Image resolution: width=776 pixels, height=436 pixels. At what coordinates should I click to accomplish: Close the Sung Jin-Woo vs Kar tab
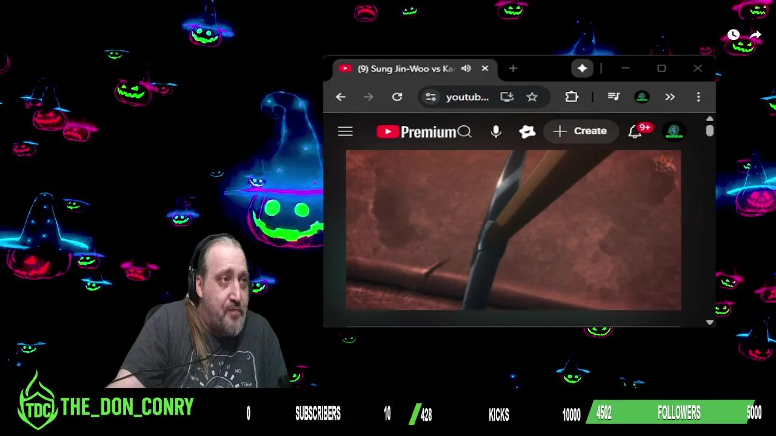click(x=485, y=68)
